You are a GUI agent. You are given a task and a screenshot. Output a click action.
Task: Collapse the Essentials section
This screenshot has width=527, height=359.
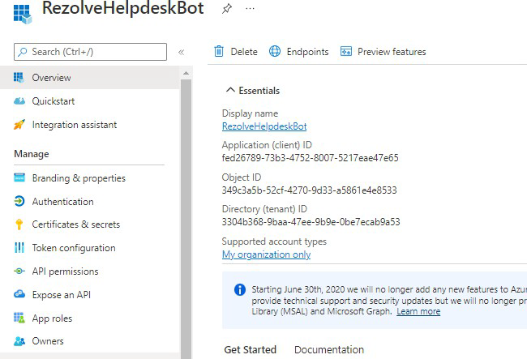(230, 90)
